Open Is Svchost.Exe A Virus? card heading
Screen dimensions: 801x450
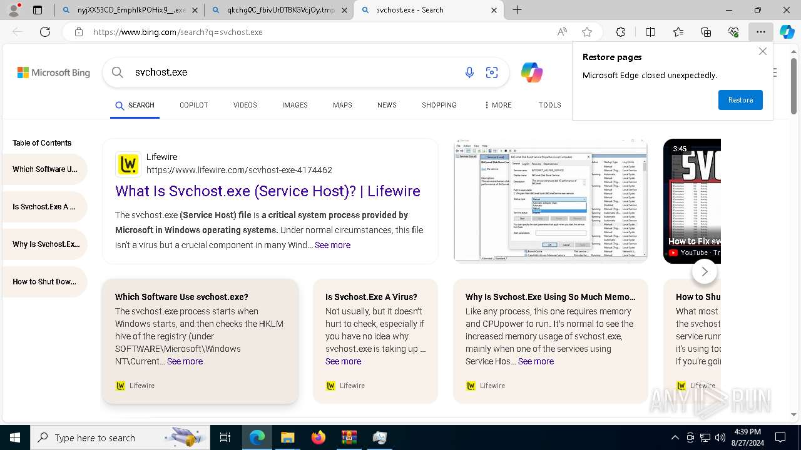371,297
